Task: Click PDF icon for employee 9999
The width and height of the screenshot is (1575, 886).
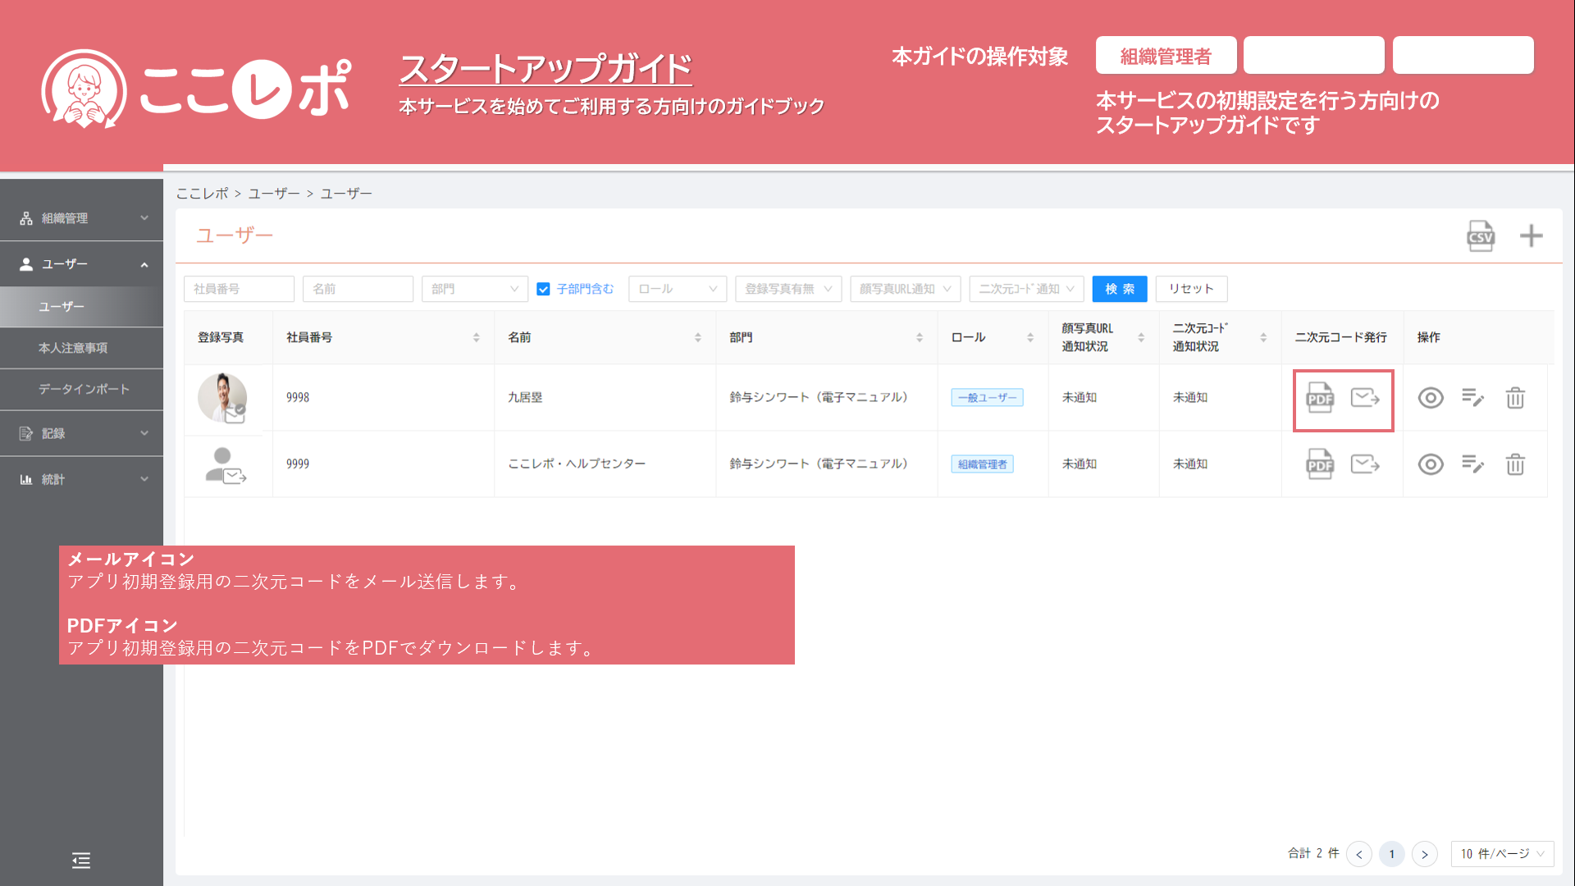Action: coord(1319,464)
